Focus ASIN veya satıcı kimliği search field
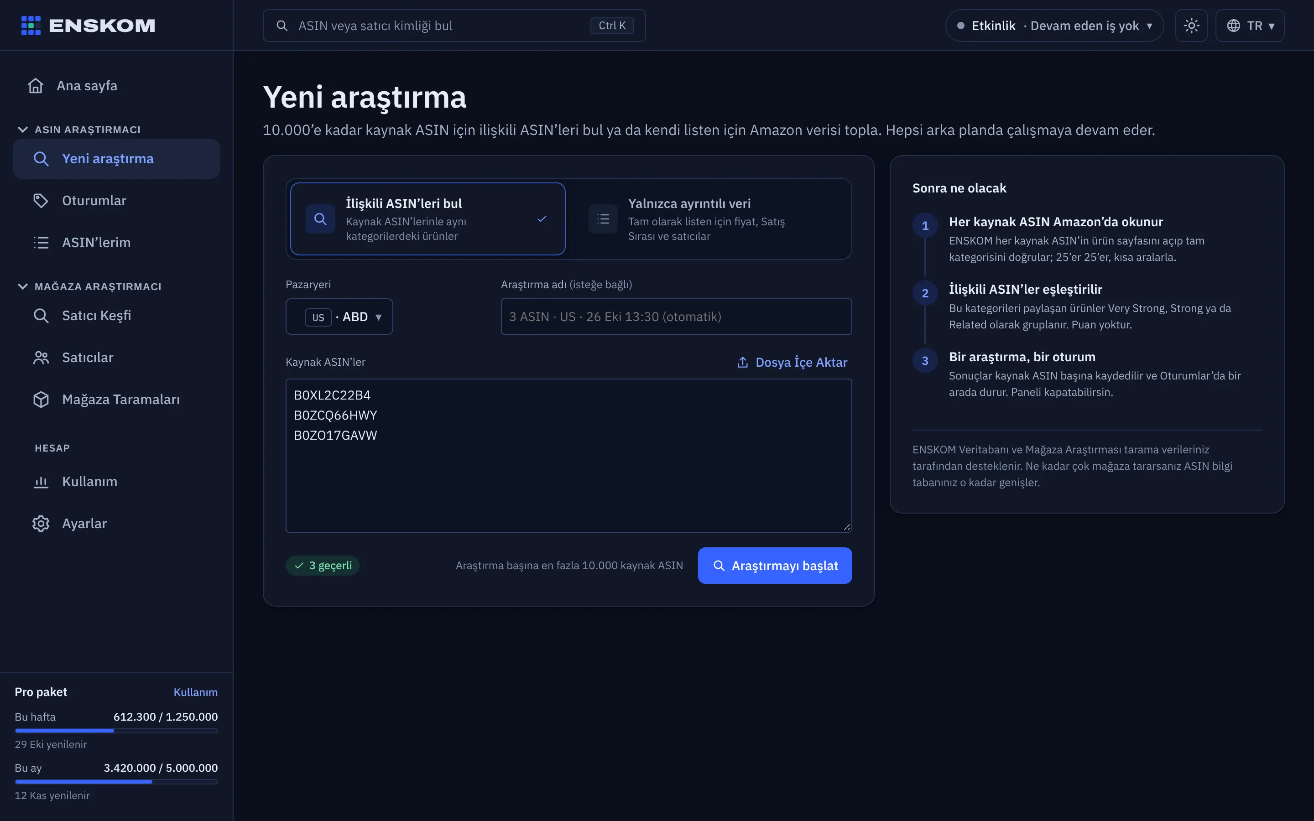 coord(454,26)
